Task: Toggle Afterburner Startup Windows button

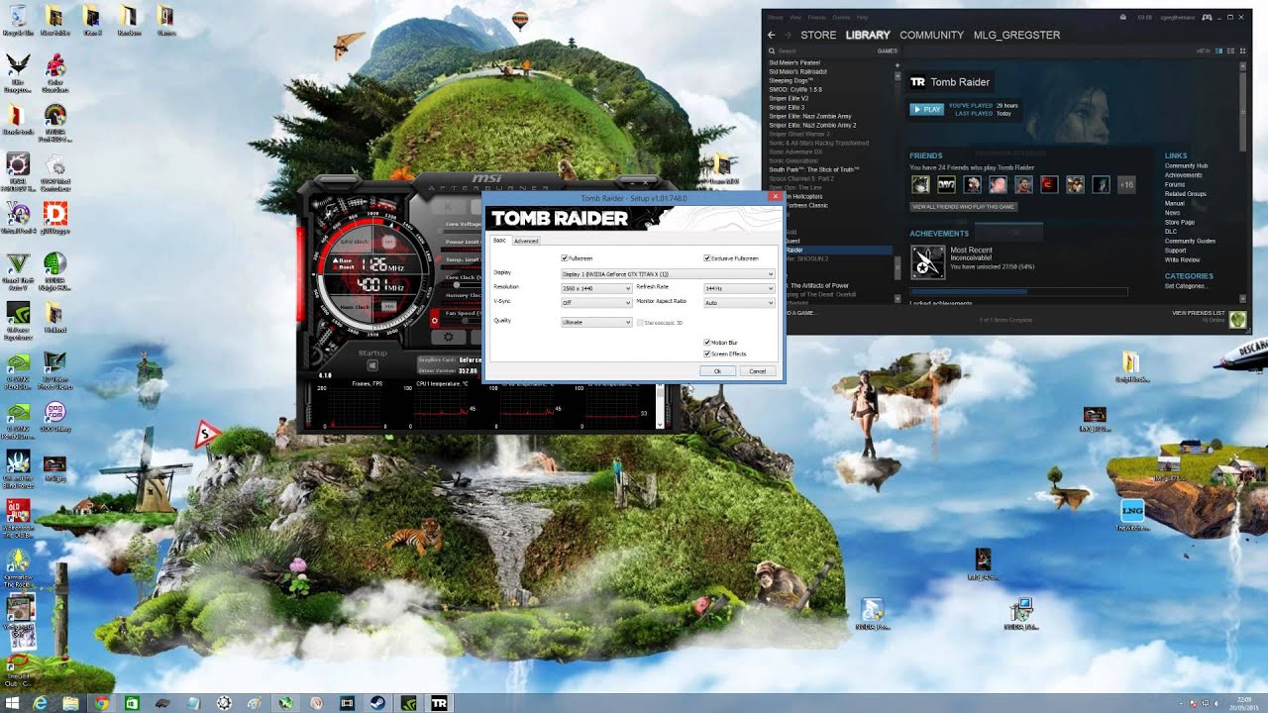Action: pos(372,366)
